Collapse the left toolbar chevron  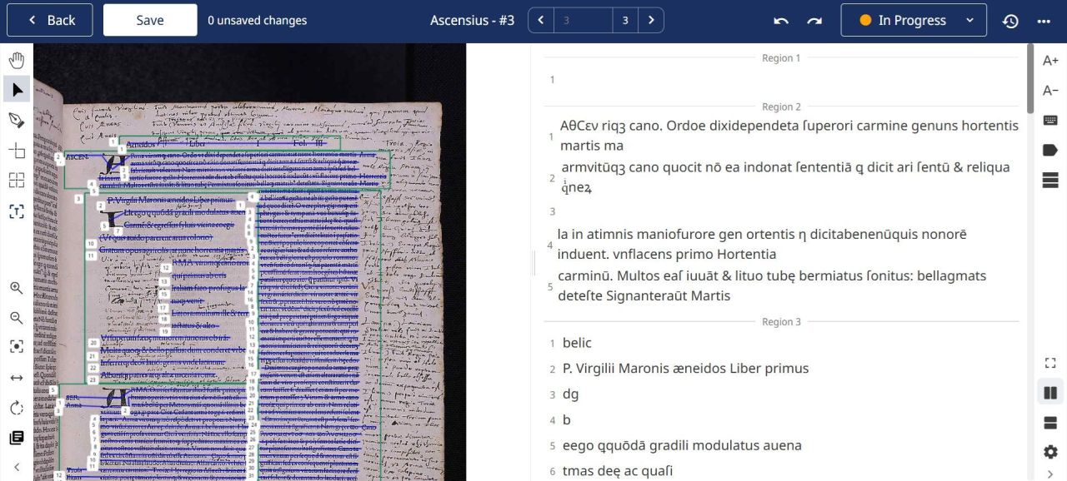(17, 467)
